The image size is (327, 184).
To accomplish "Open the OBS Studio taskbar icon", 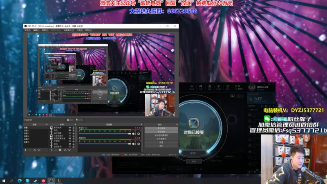I will [x=52, y=181].
